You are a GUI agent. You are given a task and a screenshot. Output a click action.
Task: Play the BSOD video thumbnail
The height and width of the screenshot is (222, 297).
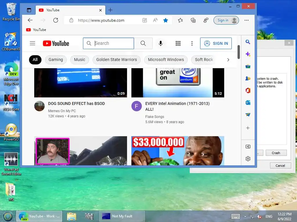(x=81, y=83)
